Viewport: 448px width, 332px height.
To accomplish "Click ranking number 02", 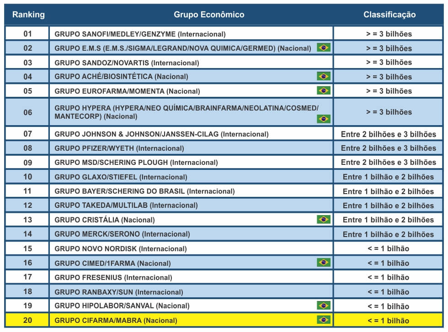I will pyautogui.click(x=28, y=48).
